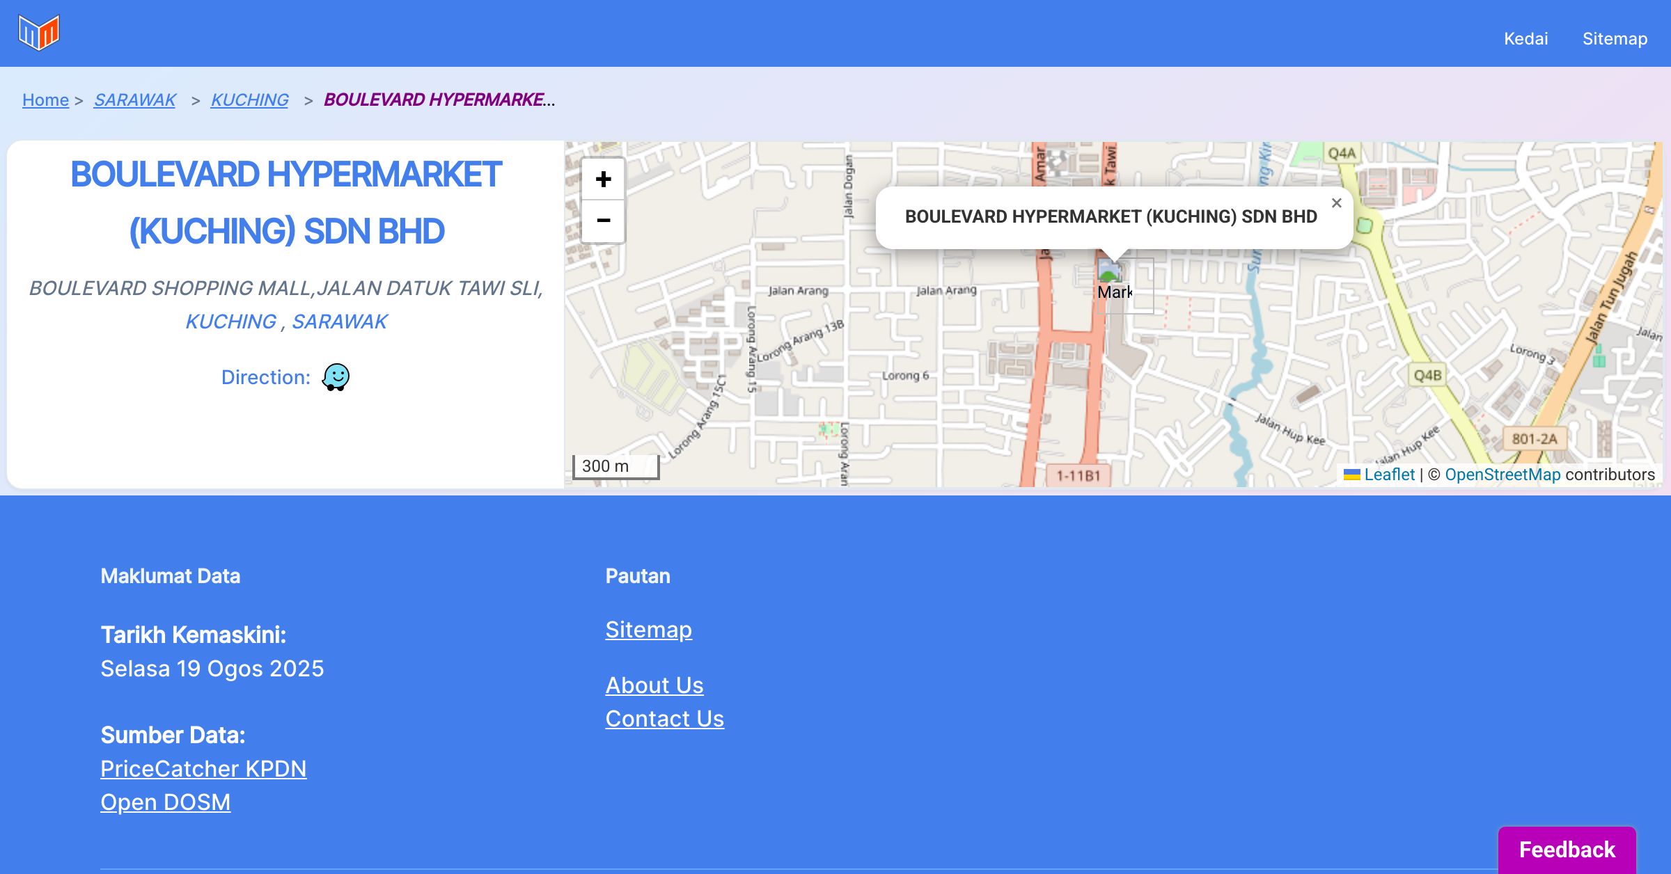Open the footer Sitemap link under Pautan
The height and width of the screenshot is (874, 1671).
(648, 630)
